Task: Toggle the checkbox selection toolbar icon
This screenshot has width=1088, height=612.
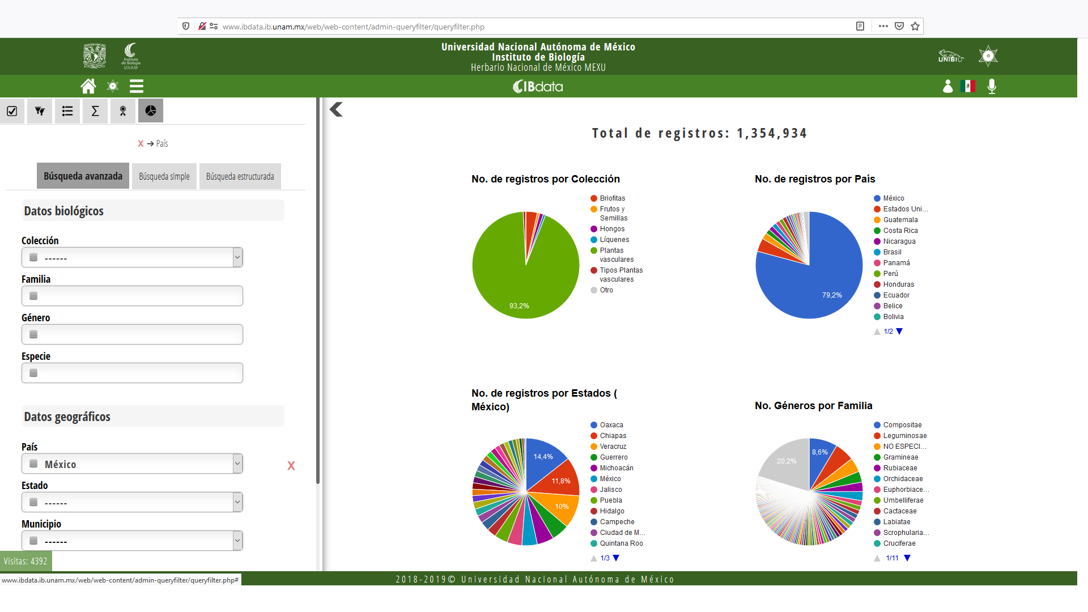Action: 12,111
